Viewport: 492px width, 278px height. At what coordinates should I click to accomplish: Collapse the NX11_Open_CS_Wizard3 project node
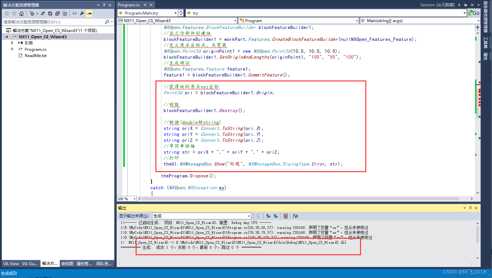(7, 37)
